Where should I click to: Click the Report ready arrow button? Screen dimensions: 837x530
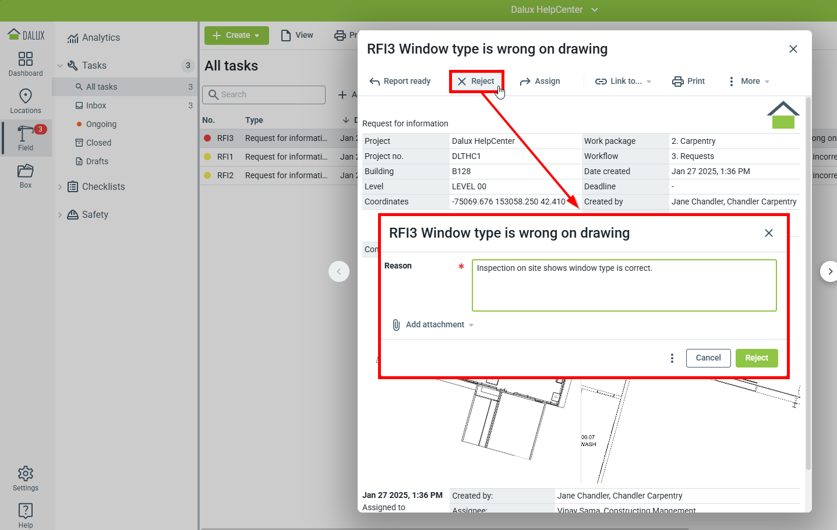pos(400,82)
